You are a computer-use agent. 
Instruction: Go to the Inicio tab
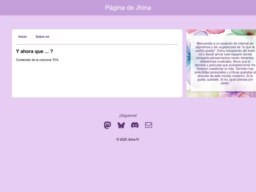23,37
